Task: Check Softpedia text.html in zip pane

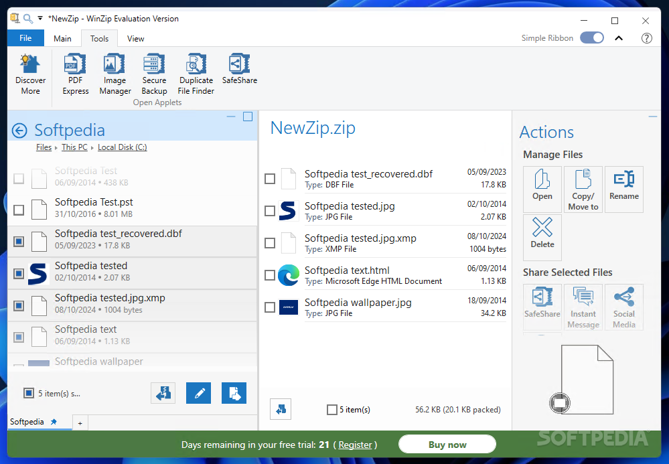Action: [270, 275]
